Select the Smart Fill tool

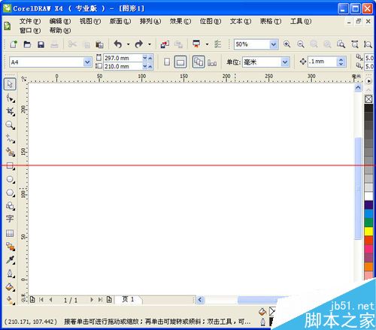tap(10, 152)
